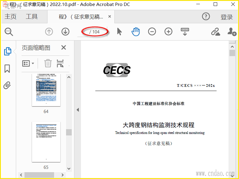This screenshot has height=179, width=239.
Task: Share a link to the file
Action: [x=215, y=32]
